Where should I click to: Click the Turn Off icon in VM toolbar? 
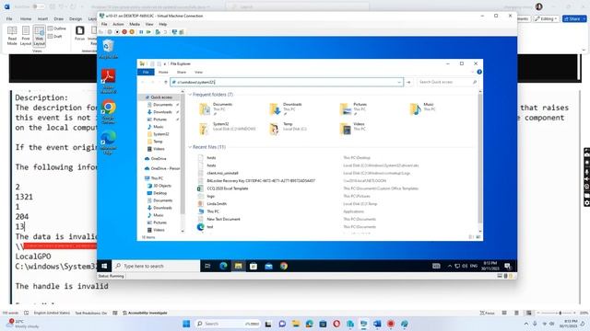coord(117,32)
